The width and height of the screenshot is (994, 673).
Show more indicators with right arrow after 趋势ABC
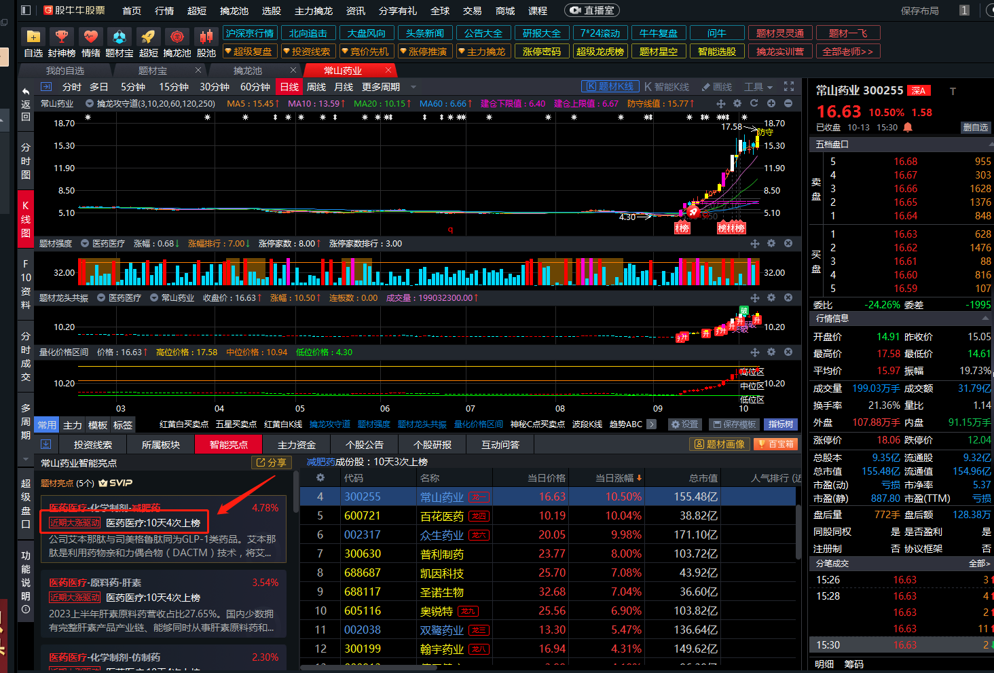click(x=652, y=424)
